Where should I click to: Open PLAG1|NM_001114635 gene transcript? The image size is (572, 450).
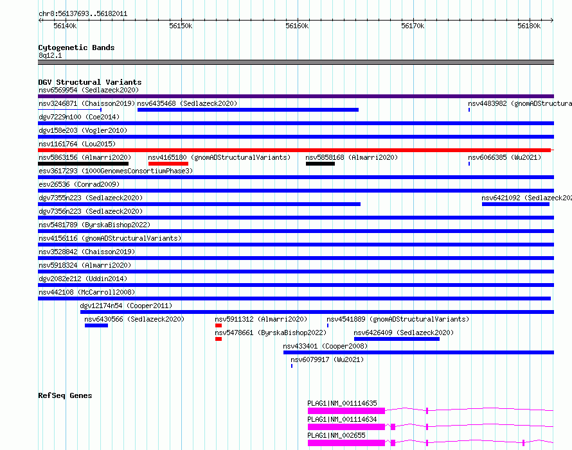pos(342,403)
